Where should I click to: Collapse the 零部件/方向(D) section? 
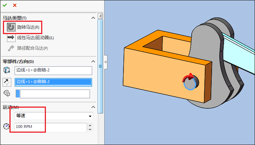pyautogui.click(x=93, y=61)
